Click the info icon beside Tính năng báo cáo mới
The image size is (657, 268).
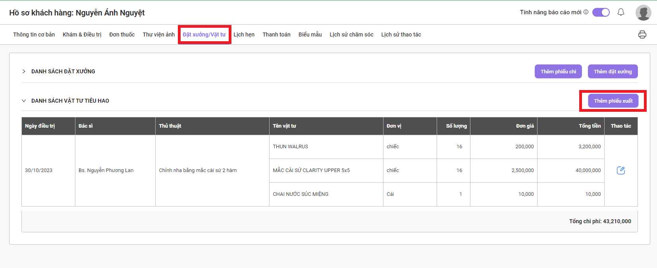(586, 12)
